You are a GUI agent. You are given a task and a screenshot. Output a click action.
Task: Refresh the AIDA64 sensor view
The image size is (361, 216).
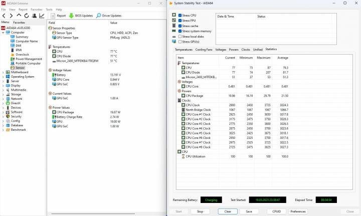pyautogui.click(x=27, y=16)
